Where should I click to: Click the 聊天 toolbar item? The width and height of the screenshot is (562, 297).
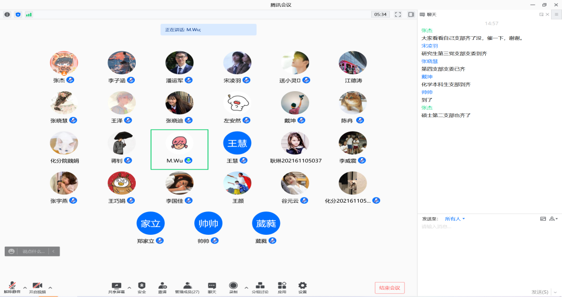212,287
